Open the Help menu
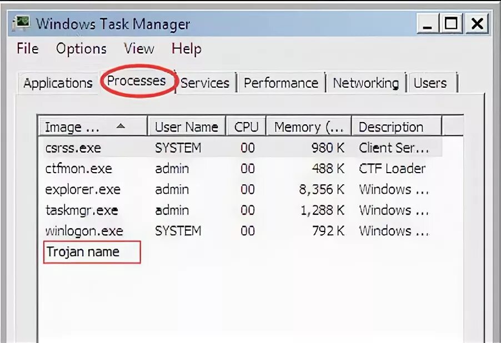501x343 pixels. tap(186, 49)
